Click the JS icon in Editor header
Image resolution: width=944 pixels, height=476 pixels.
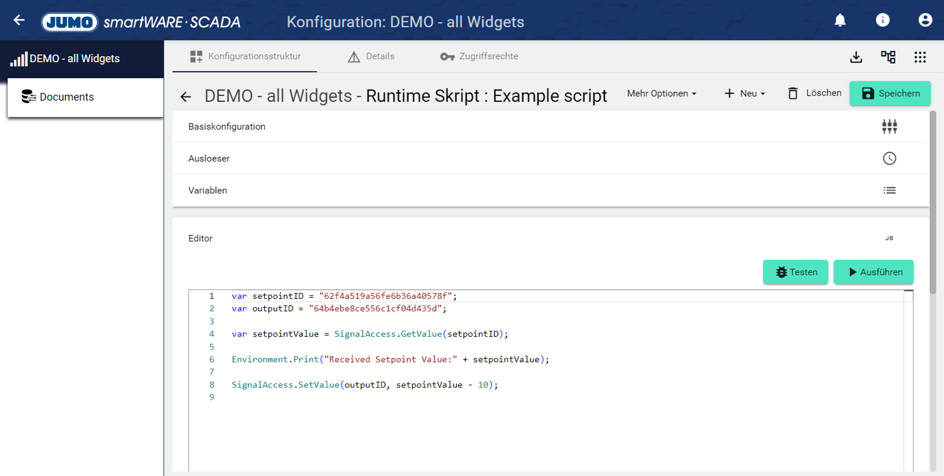889,238
